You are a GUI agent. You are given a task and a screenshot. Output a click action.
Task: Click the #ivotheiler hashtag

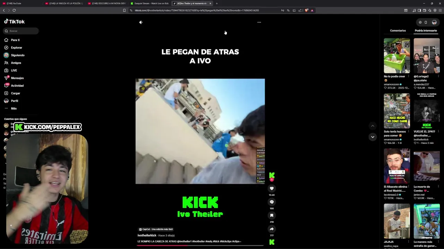[x=199, y=241]
